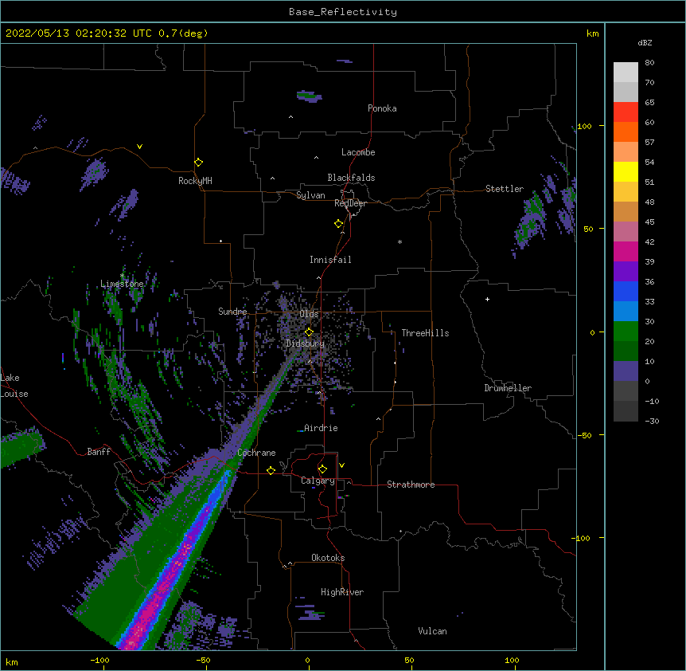Click the white plus marker north of Drumheller
Screen dimensions: 686x671
tap(487, 299)
